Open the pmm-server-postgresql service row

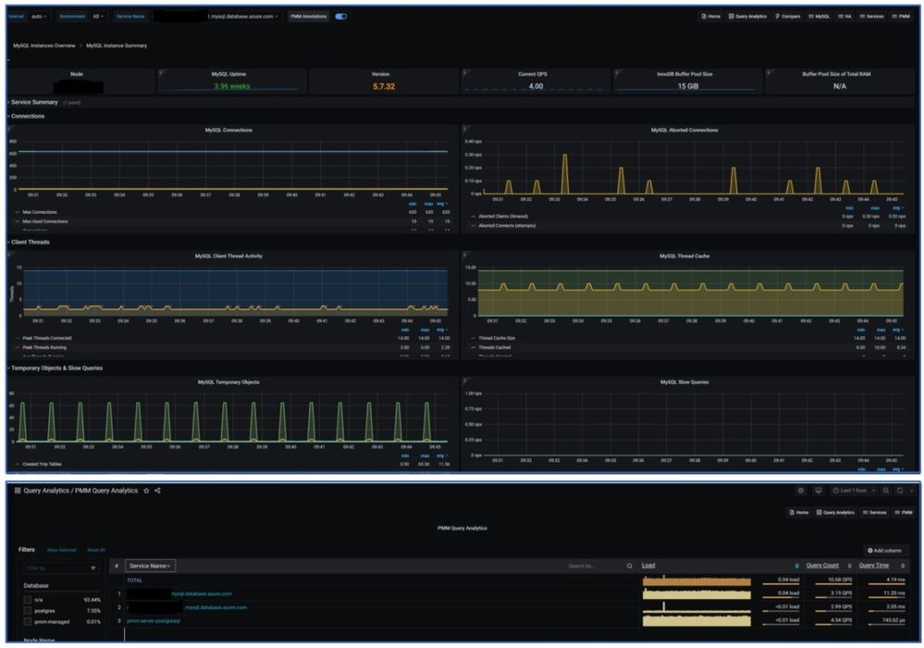tap(154, 621)
